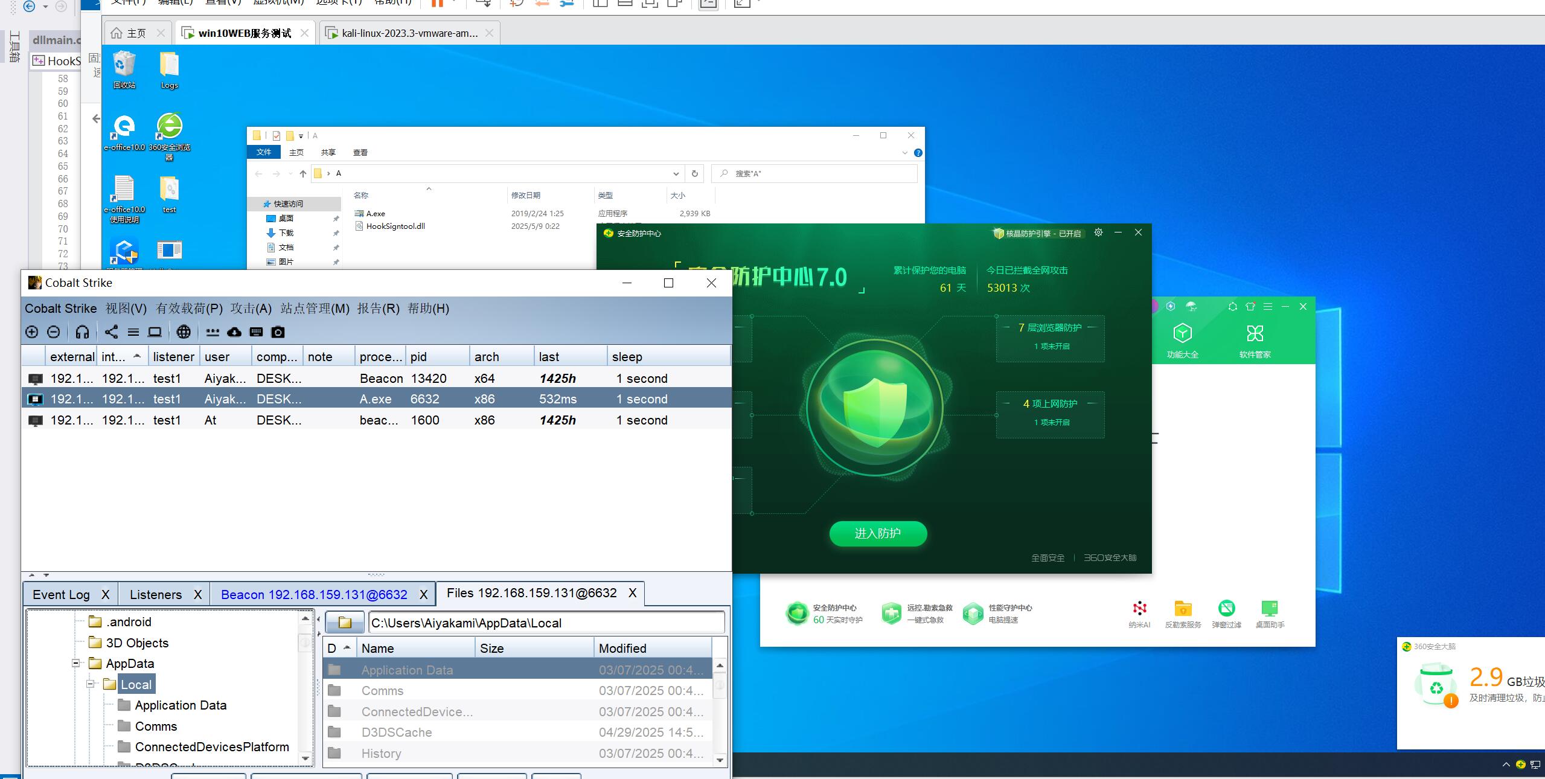This screenshot has height=779, width=1545.
Task: Click the globe web log toolbar icon
Action: [184, 332]
